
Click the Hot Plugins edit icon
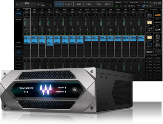click(147, 9)
